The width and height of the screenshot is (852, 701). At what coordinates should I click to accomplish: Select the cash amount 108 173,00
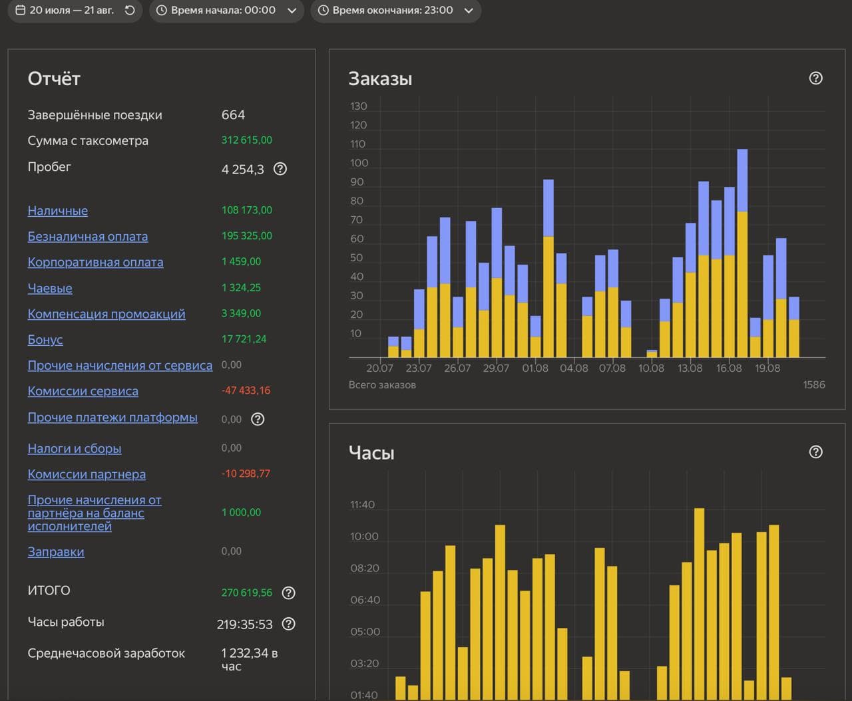tap(247, 210)
